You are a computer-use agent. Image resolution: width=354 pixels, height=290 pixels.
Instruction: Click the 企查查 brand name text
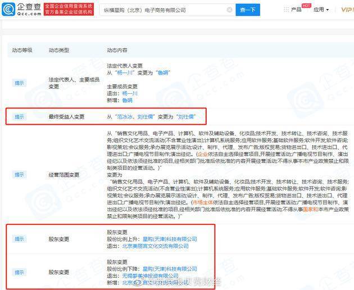(x=29, y=7)
